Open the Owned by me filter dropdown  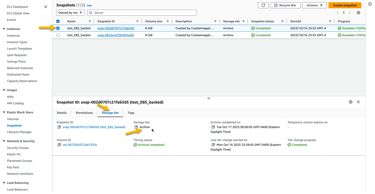70,12
